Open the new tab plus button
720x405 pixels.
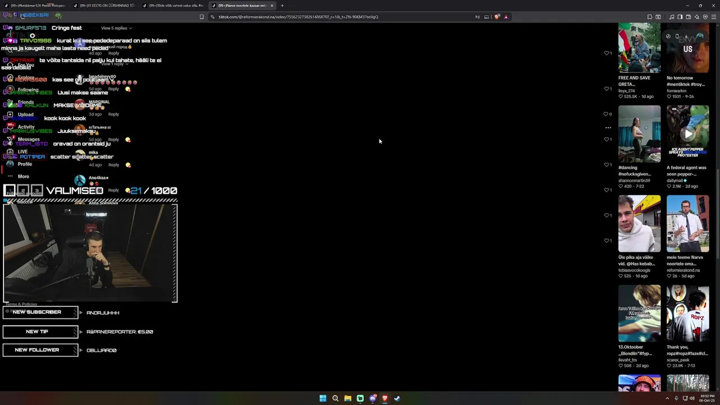click(282, 6)
